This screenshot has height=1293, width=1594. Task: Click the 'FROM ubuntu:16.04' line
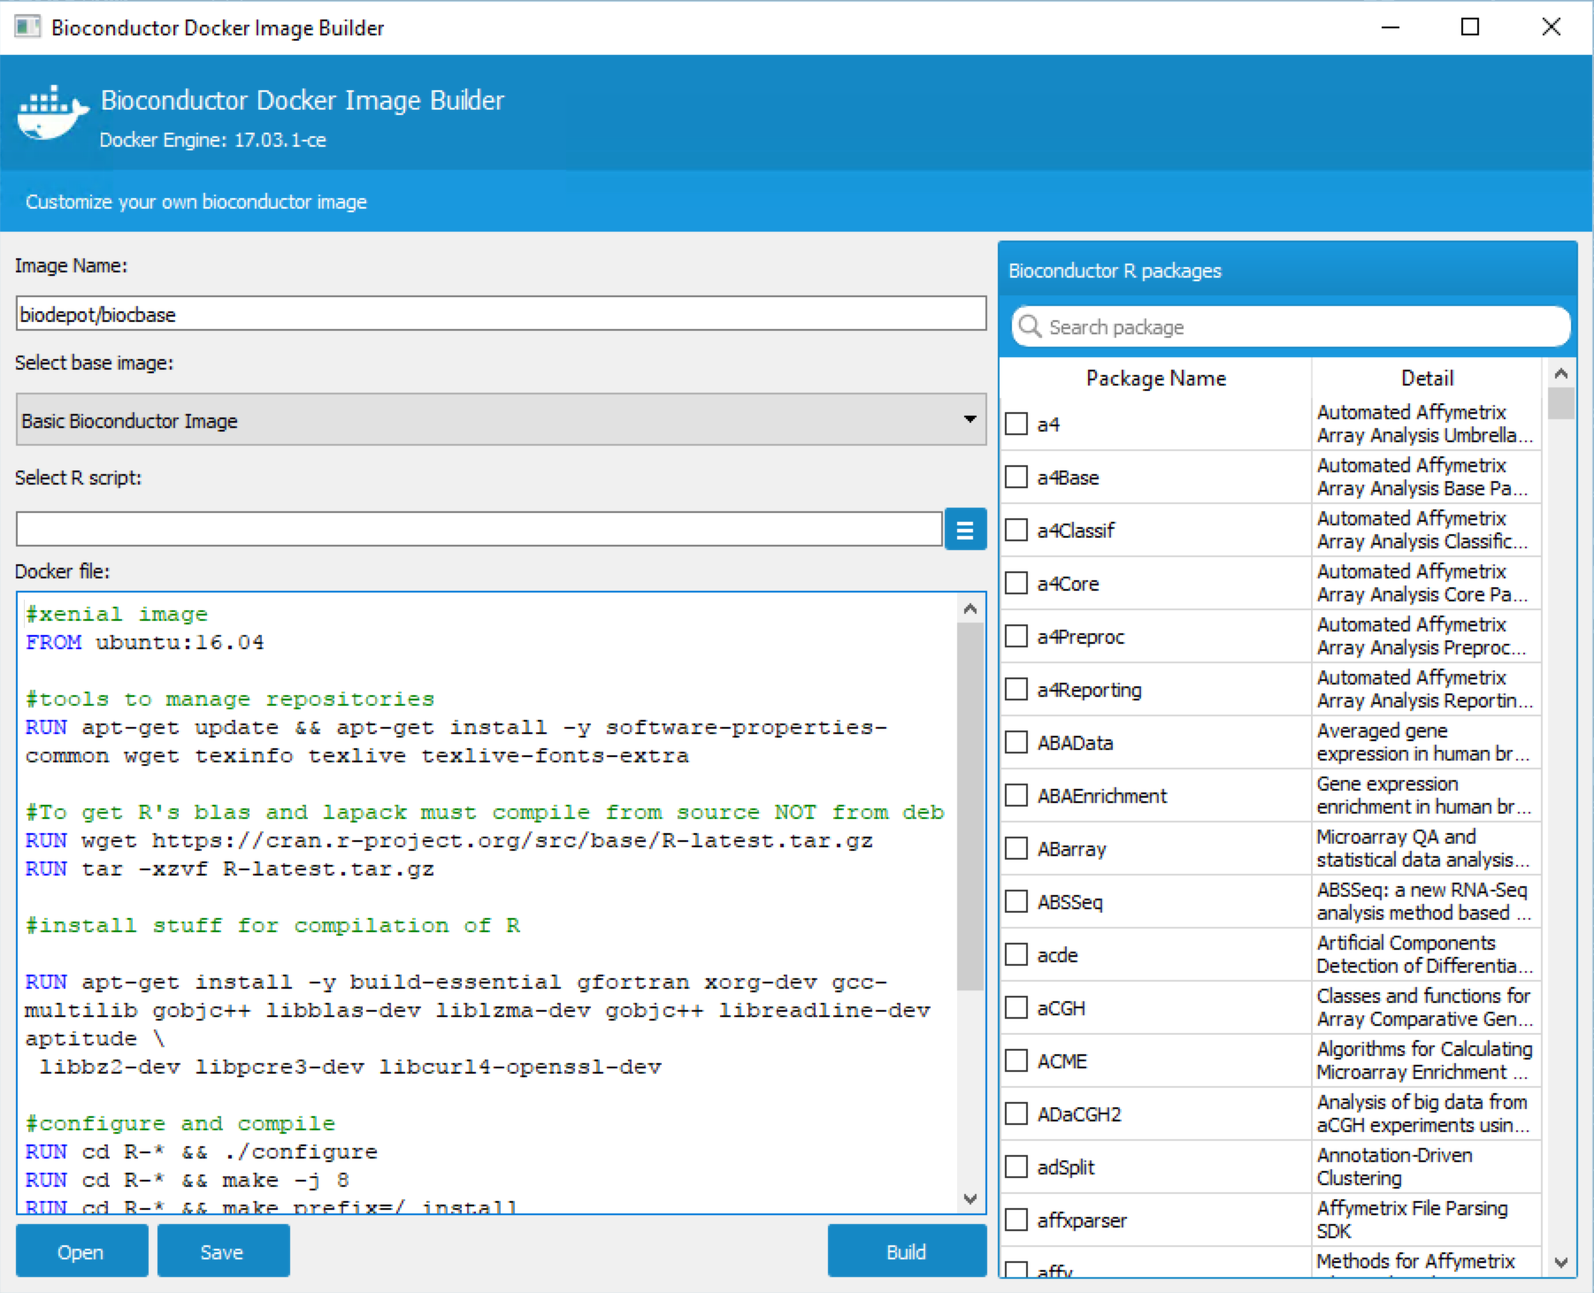145,642
